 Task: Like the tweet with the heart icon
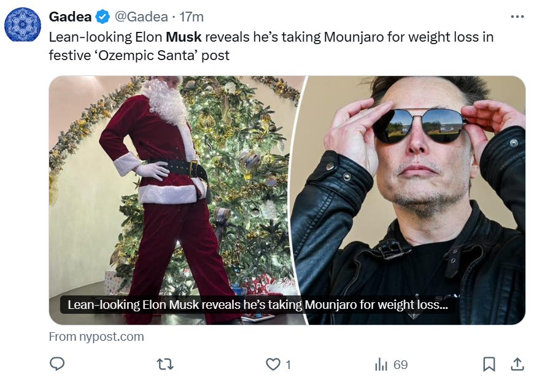[273, 364]
